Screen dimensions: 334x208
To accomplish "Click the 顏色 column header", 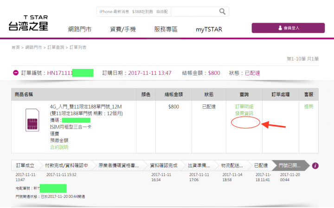I will 146,94.
